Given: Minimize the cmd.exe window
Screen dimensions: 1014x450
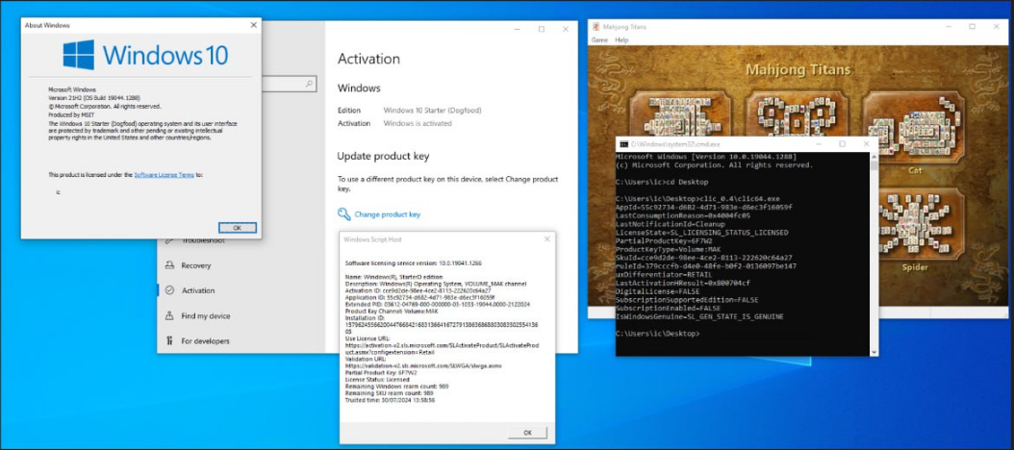Looking at the screenshot, I should pos(818,143).
